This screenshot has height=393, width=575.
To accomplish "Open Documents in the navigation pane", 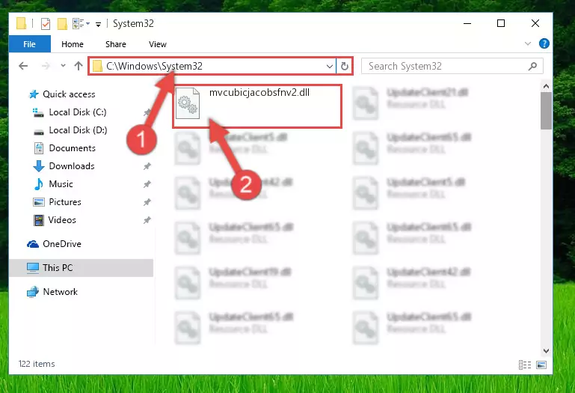I will tap(73, 148).
